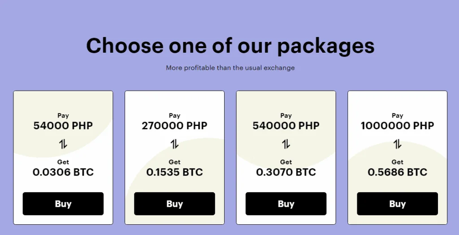Click swap arrows icon in 270000 PHP package
Image resolution: width=459 pixels, height=235 pixels.
point(174,144)
